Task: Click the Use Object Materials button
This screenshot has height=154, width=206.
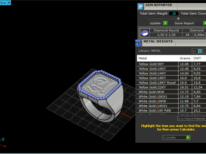Action: coord(192,118)
